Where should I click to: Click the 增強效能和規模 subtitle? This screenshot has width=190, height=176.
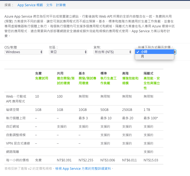130,81
